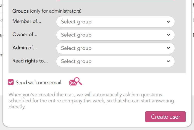Click the chevron arrow in Member of dropdown
This screenshot has height=130, width=194.
point(168,22)
